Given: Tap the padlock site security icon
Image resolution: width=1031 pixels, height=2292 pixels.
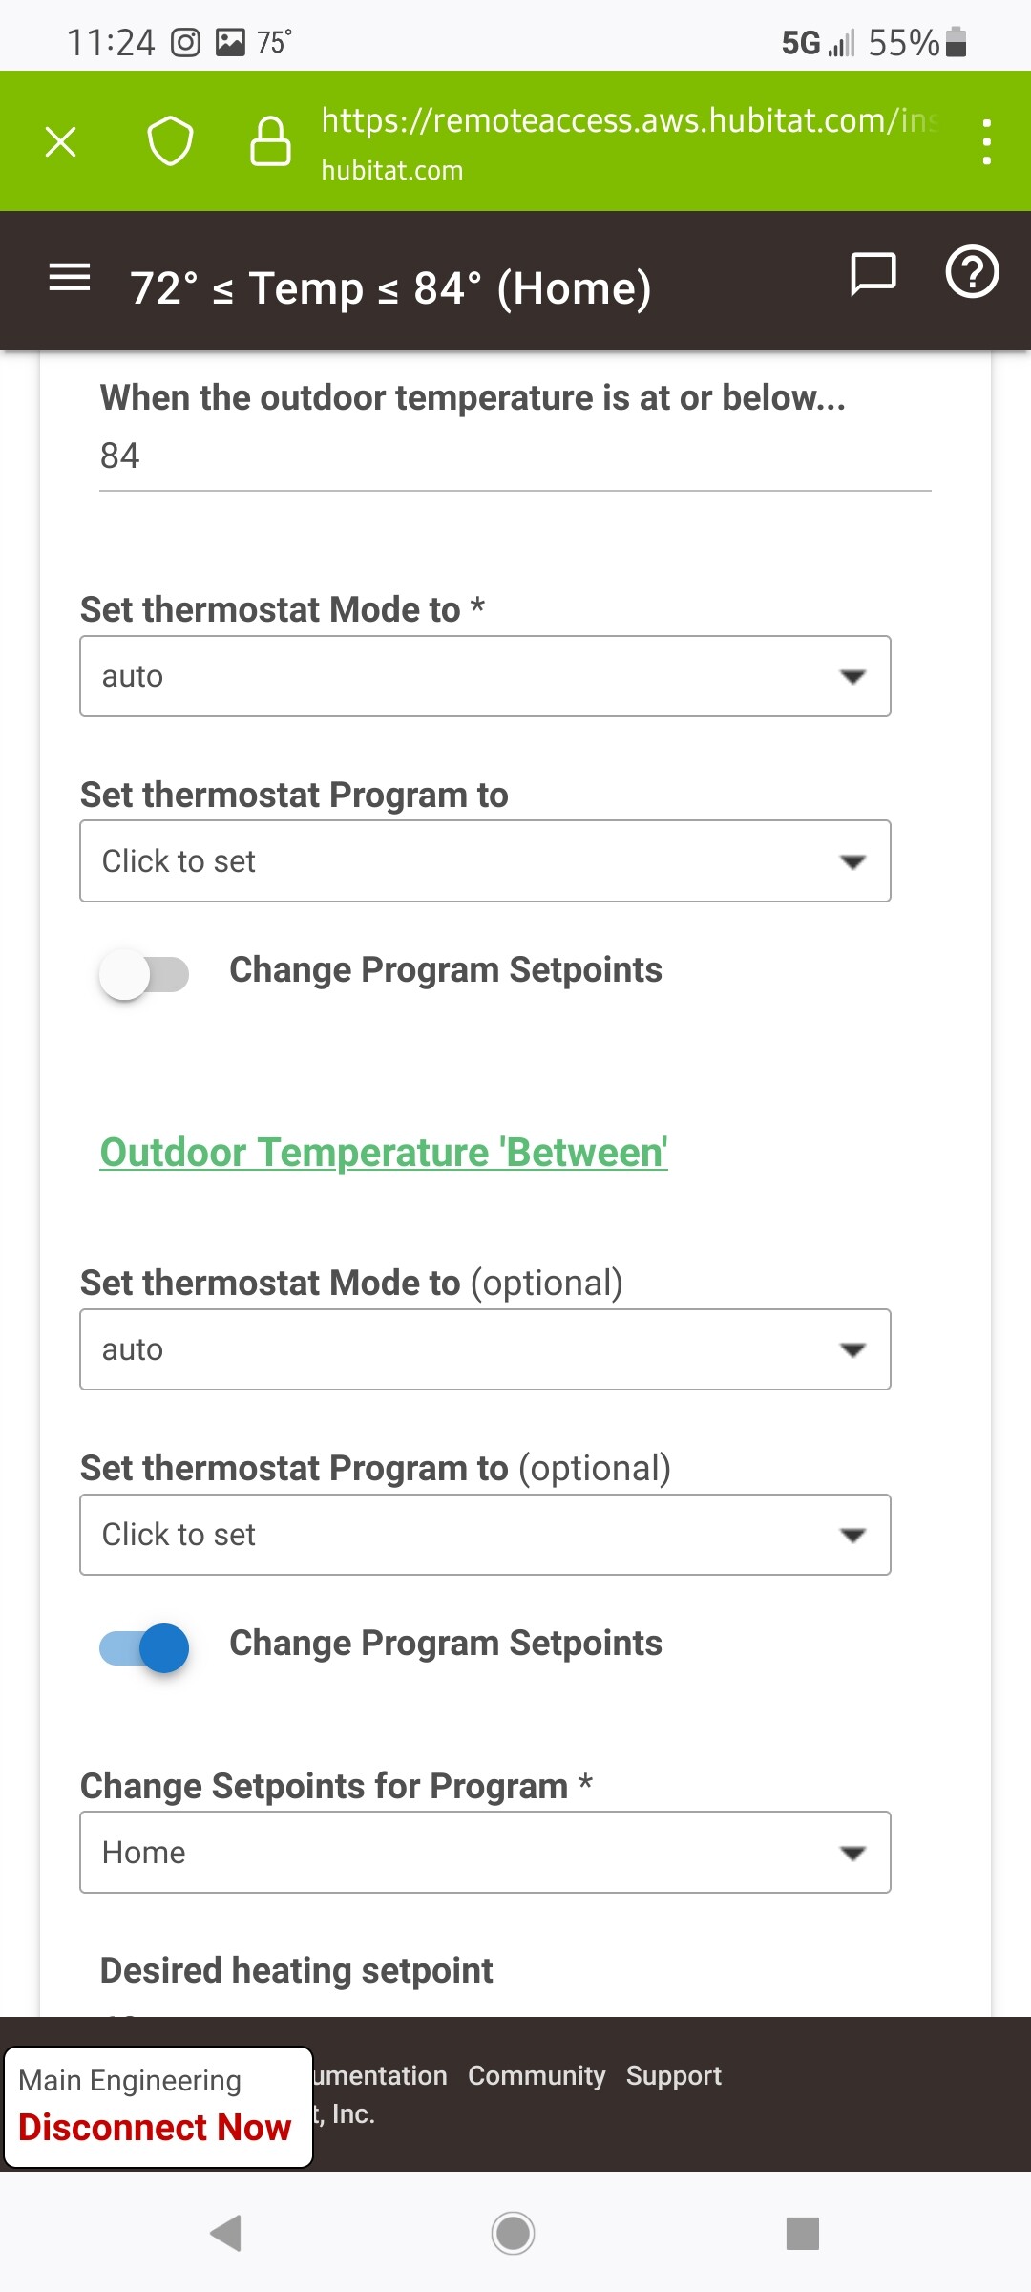Looking at the screenshot, I should click(x=270, y=141).
